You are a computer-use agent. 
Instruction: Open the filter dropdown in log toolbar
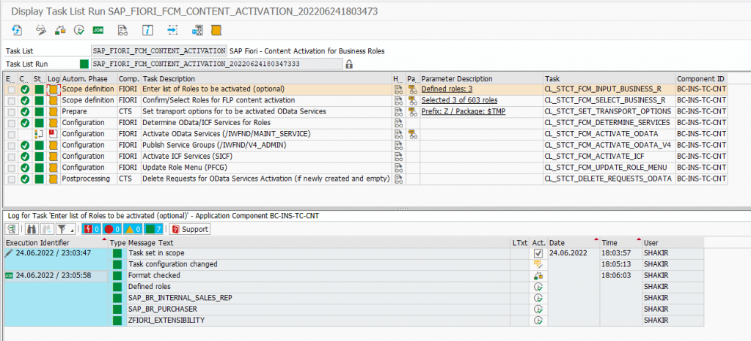point(65,229)
